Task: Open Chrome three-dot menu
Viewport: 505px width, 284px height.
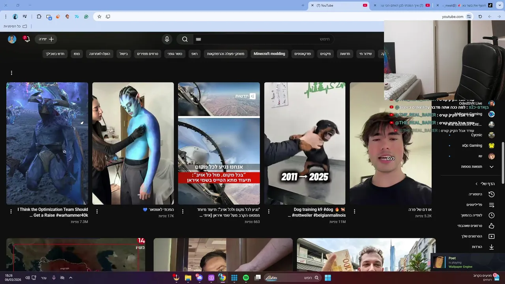Action: point(6,17)
